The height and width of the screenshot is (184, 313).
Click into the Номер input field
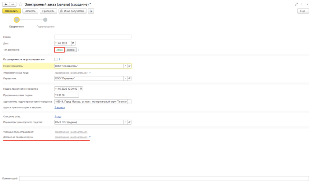point(93,37)
